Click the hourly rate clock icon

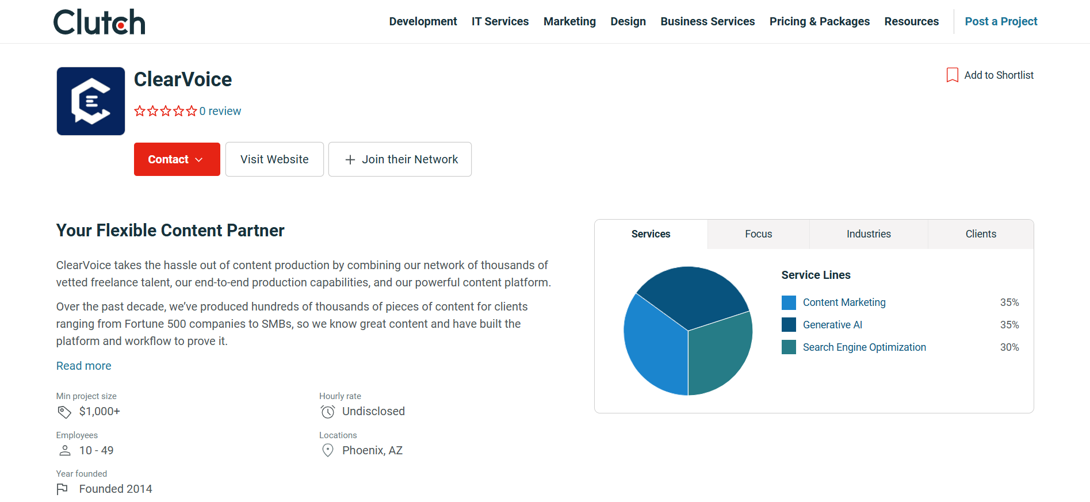[328, 412]
